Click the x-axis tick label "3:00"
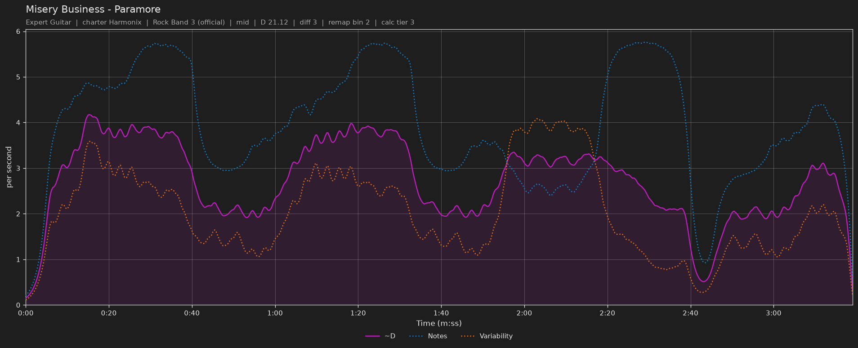 click(x=773, y=312)
